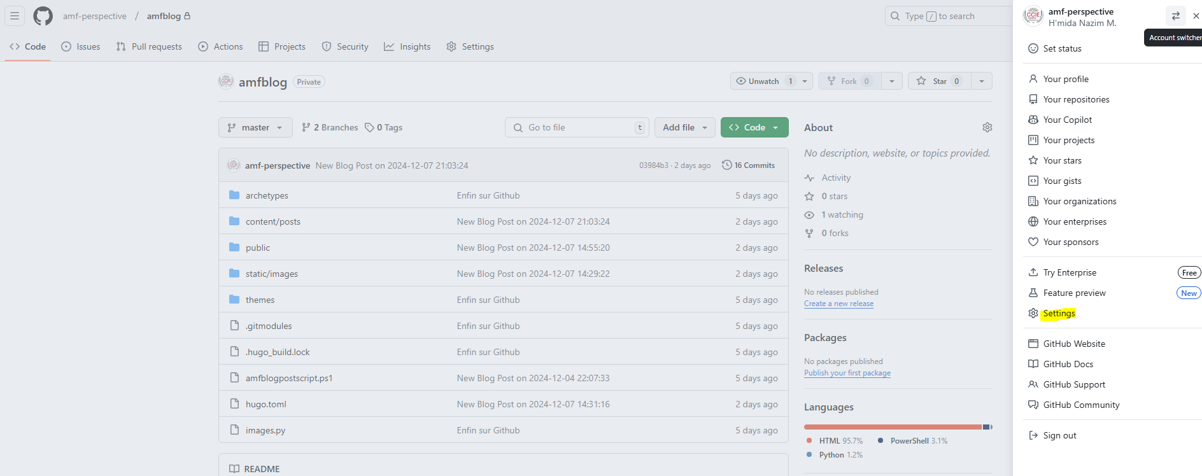Image resolution: width=1202 pixels, height=476 pixels.
Task: Click the GitHub Octocat logo
Action: point(43,16)
